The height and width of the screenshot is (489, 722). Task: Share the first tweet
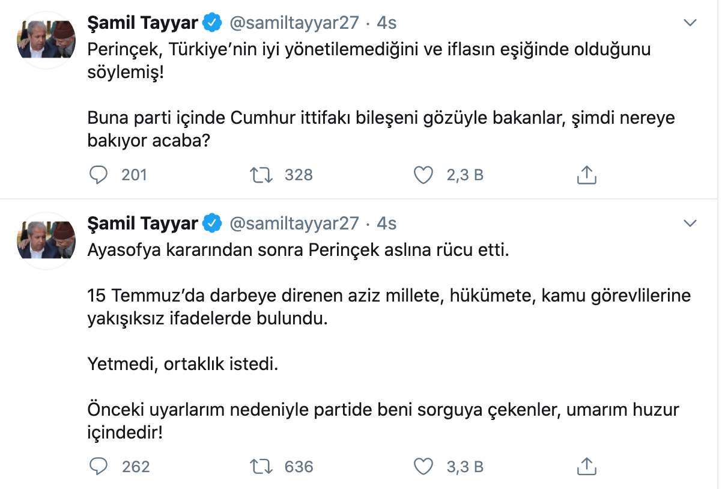(586, 175)
